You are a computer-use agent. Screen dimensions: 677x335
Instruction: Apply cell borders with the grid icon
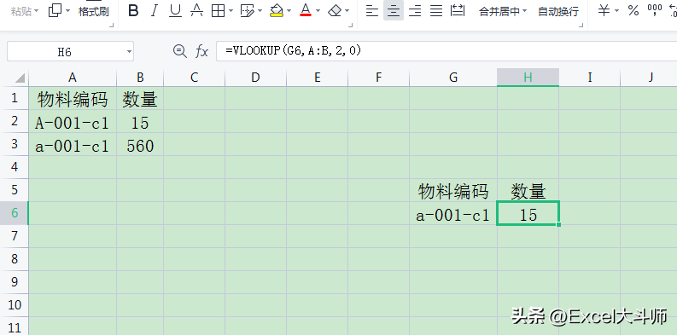pyautogui.click(x=218, y=11)
